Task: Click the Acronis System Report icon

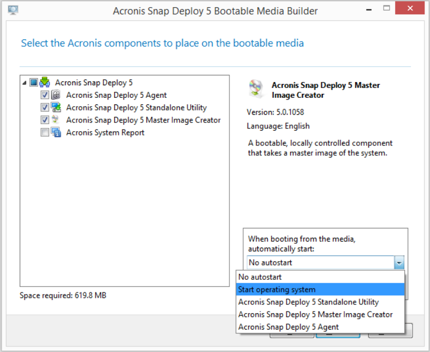Action: tap(56, 132)
